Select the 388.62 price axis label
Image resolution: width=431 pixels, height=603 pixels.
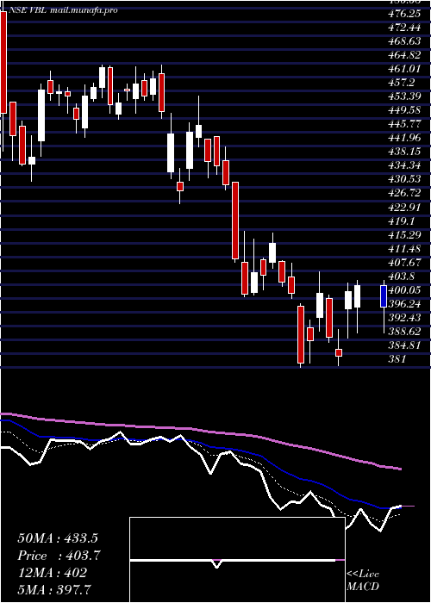click(x=405, y=332)
